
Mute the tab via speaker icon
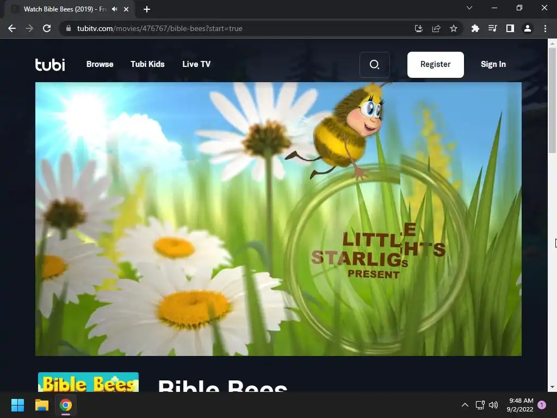coord(114,9)
